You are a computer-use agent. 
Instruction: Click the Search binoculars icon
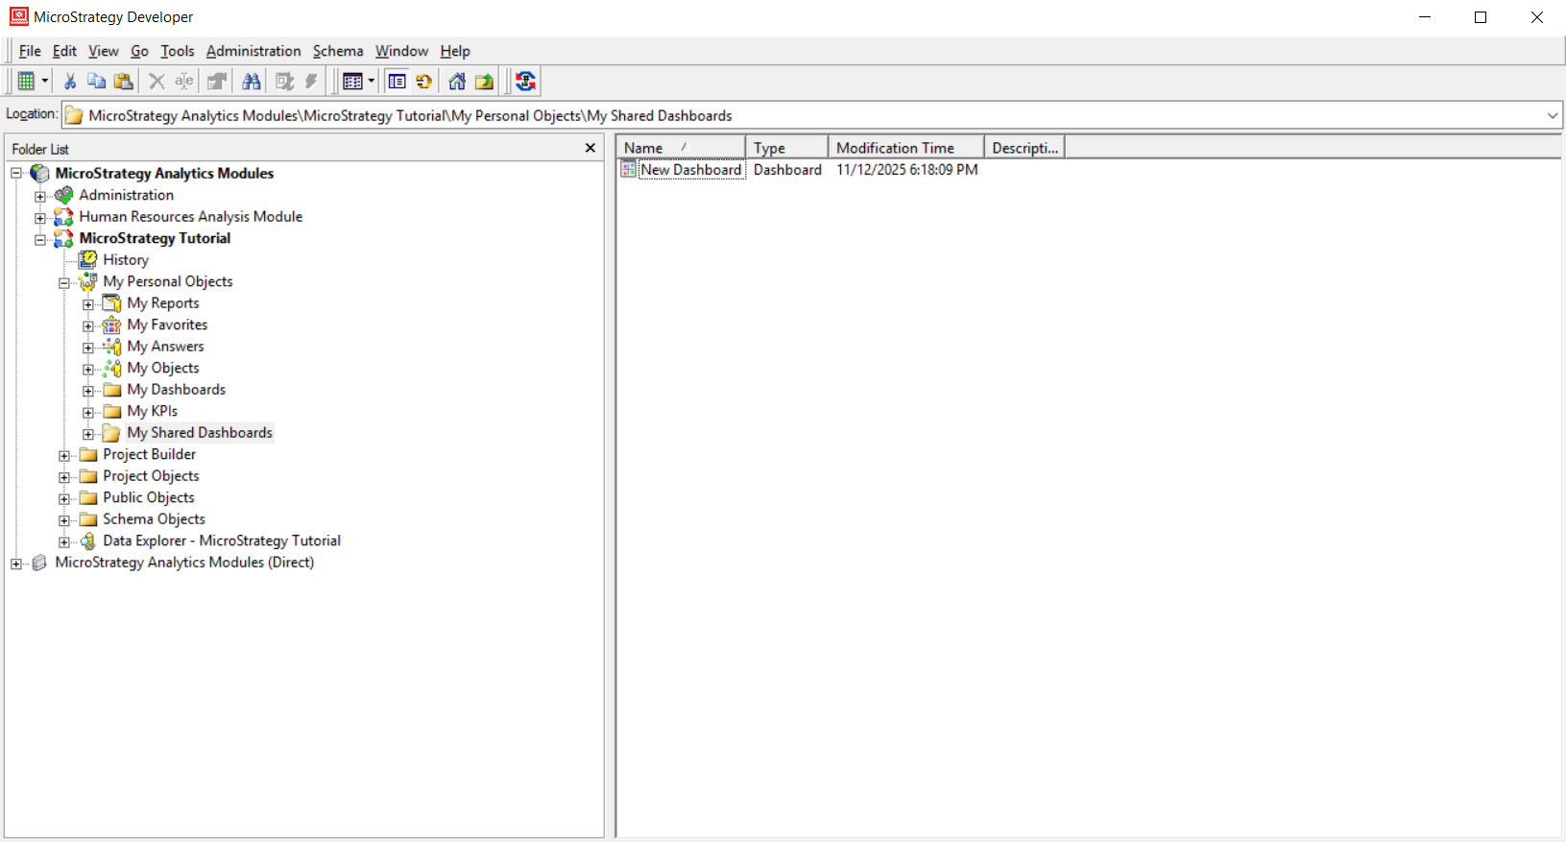(x=252, y=82)
